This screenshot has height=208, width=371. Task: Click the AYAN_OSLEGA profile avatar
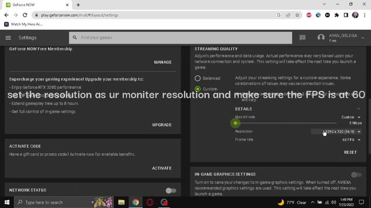coord(321,38)
